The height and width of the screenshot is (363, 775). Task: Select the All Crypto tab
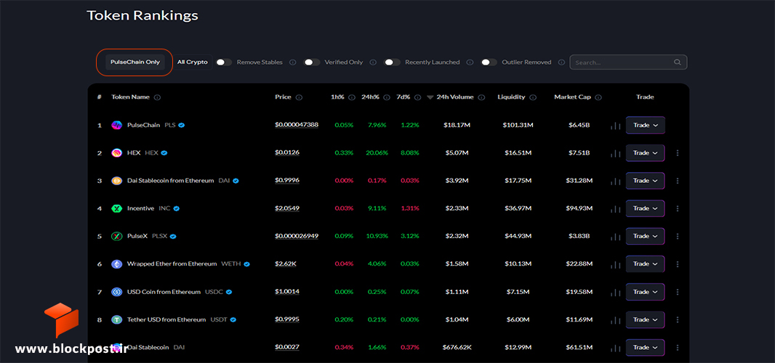(x=193, y=62)
